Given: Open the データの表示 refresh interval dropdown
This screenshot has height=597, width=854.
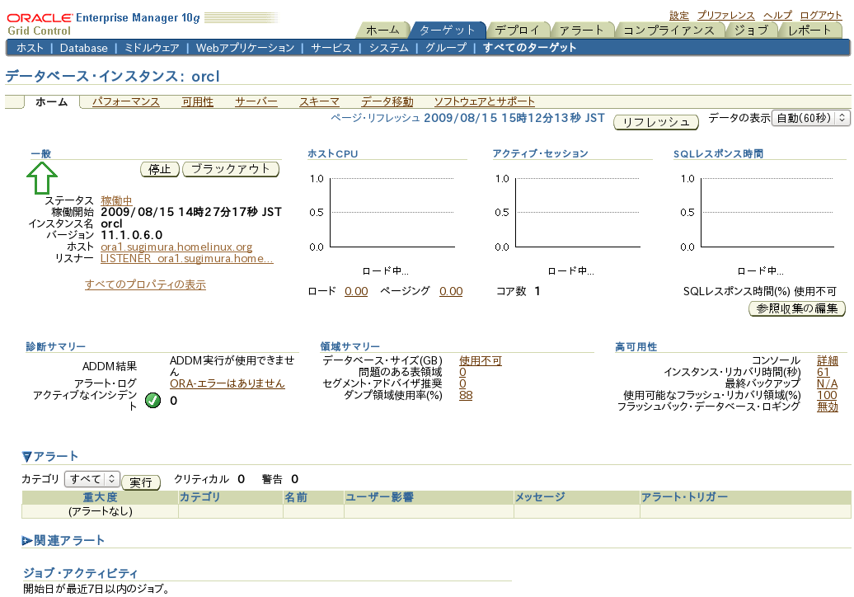Looking at the screenshot, I should coord(810,118).
